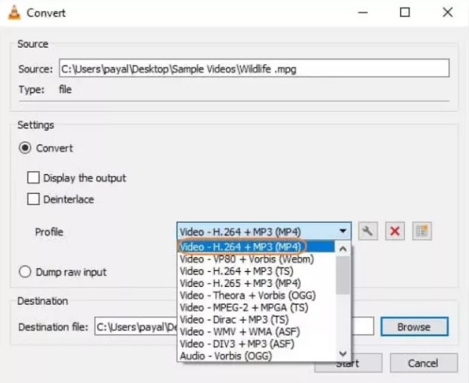Choose Video - H.265 + MP3 (MP4) option

241,283
